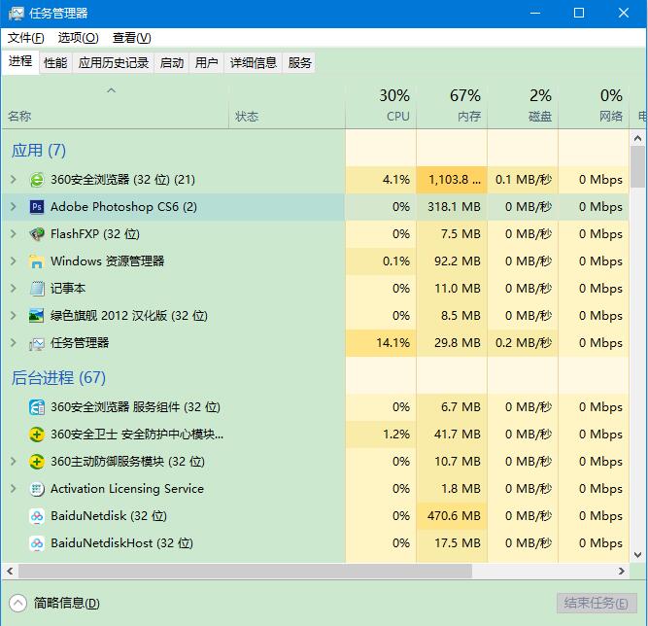
Task: Switch to the 应用历史记录 tab
Action: coord(114,63)
